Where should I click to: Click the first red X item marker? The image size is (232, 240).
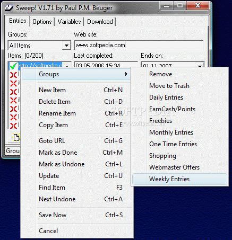[13, 75]
